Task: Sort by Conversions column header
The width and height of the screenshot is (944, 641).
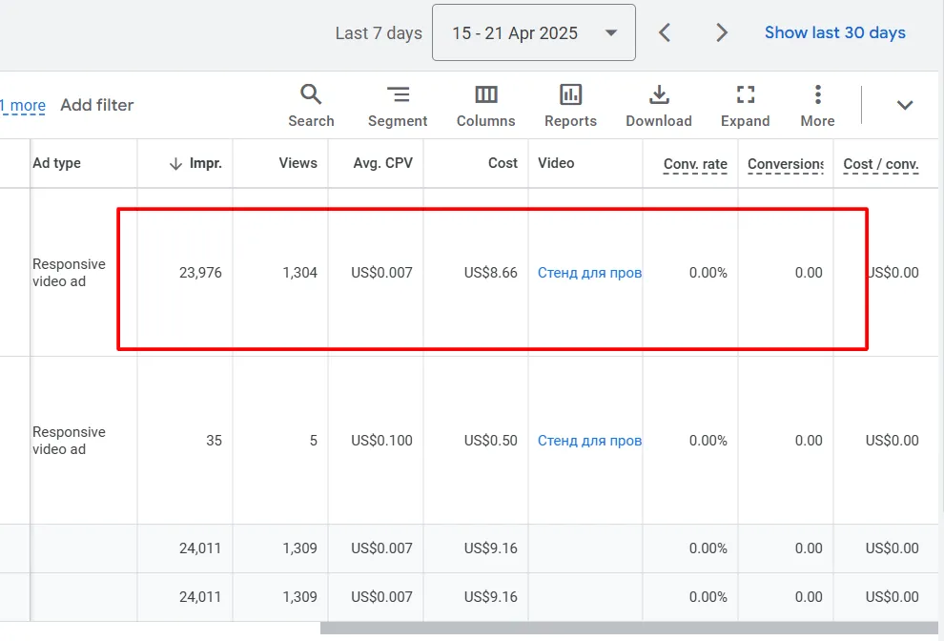Action: click(x=786, y=164)
